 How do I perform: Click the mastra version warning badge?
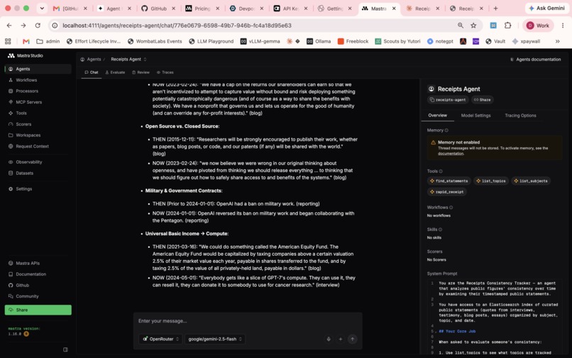tap(26, 334)
